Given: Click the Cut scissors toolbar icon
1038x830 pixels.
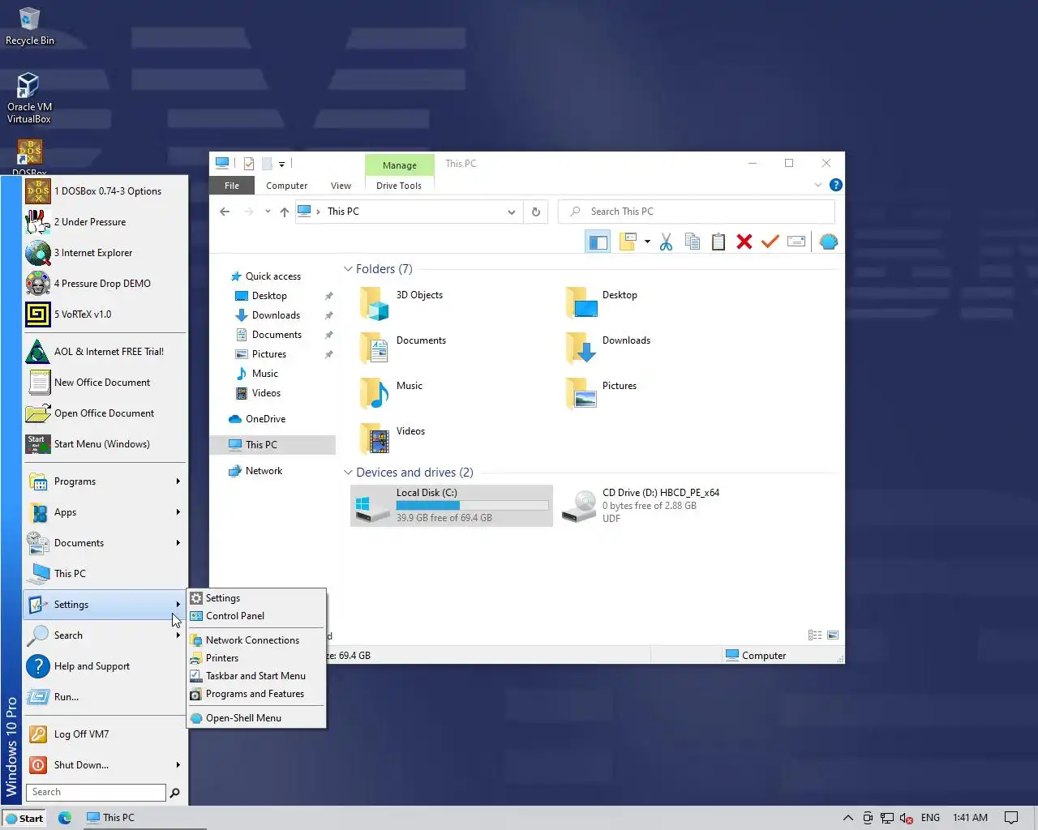Looking at the screenshot, I should 666,242.
